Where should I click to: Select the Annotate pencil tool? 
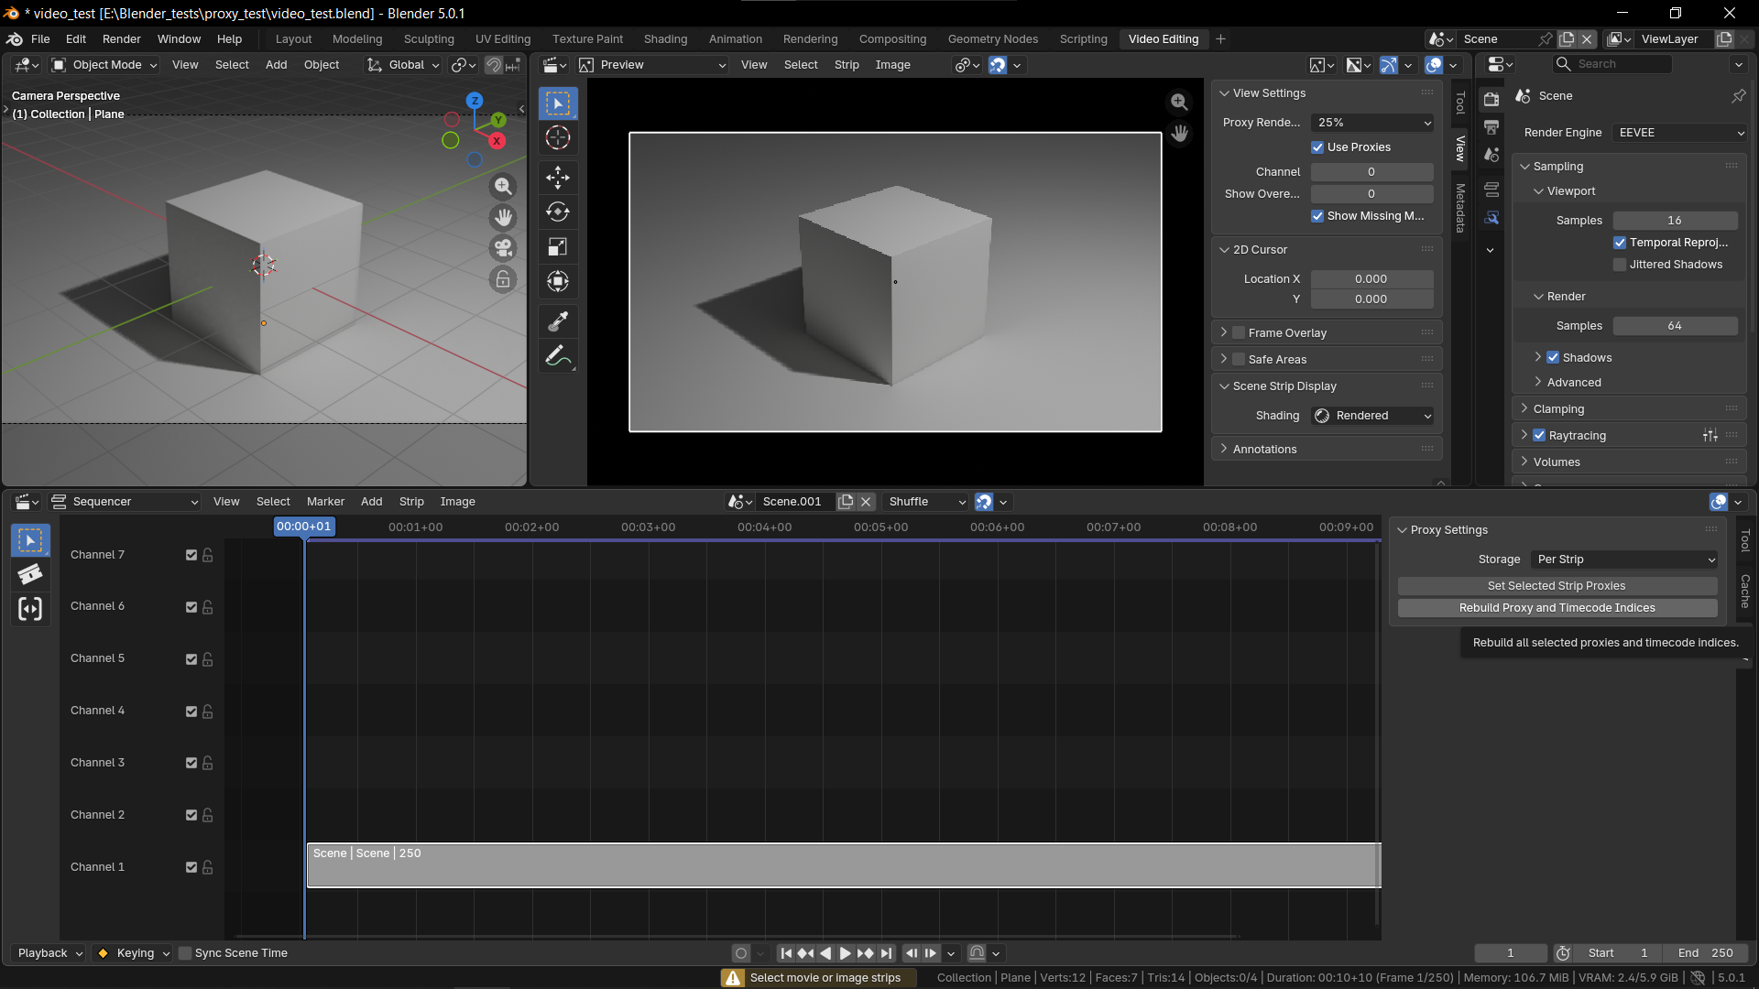(x=558, y=356)
